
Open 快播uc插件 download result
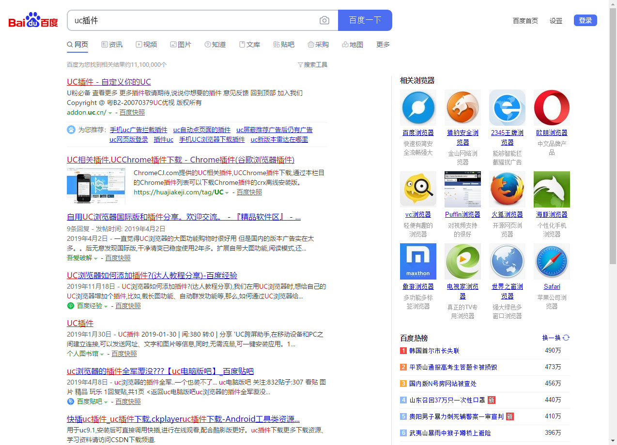pos(183,419)
